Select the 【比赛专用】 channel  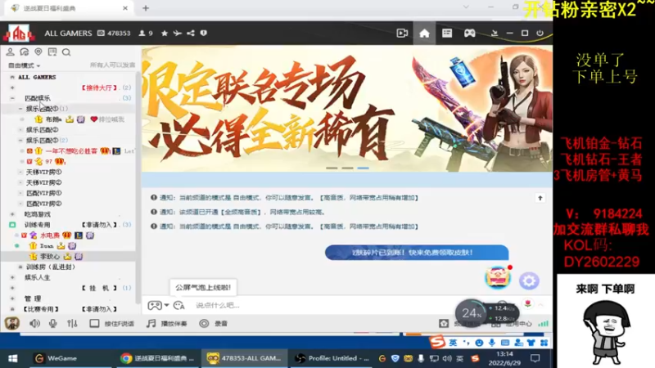(x=40, y=309)
